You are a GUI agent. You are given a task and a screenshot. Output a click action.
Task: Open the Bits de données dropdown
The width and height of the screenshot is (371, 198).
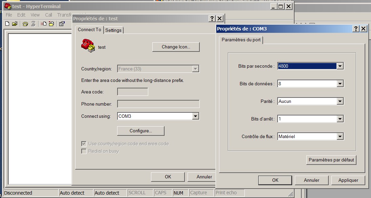tap(340, 84)
